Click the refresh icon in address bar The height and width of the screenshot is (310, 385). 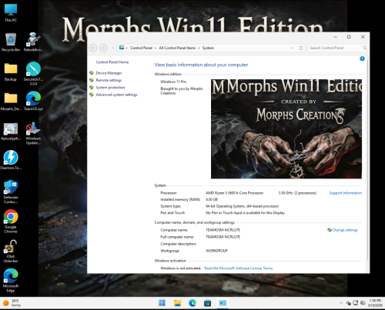(x=301, y=48)
